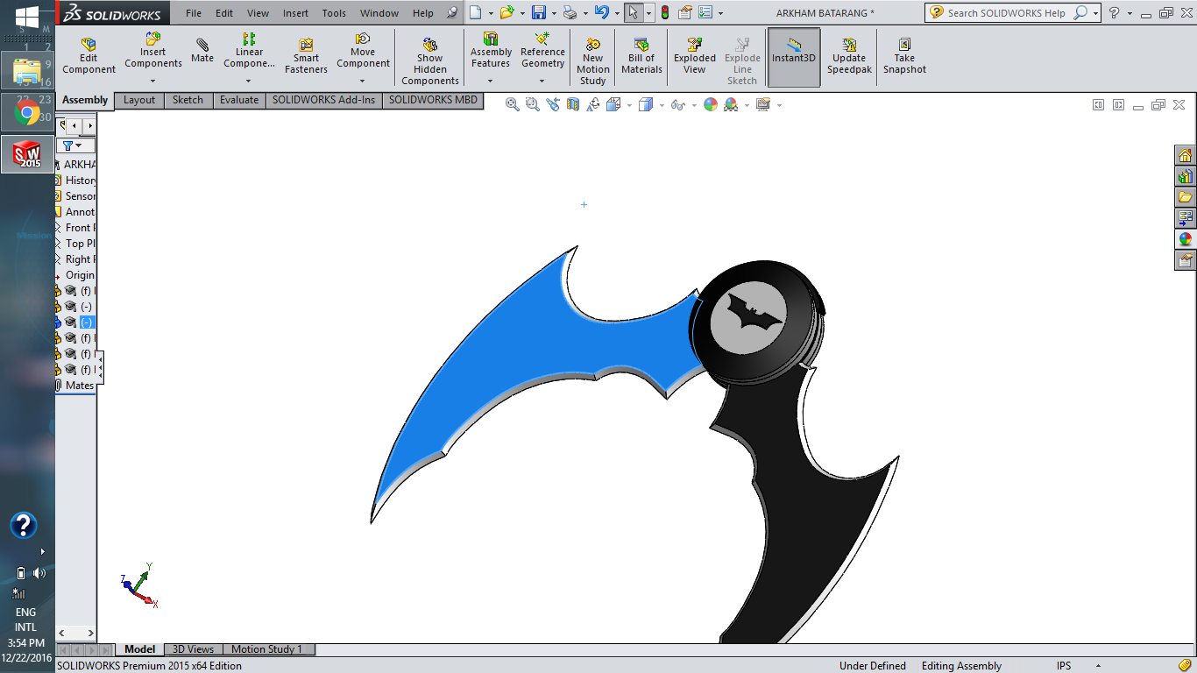Open the Display Style dropdown arrow

tap(661, 105)
